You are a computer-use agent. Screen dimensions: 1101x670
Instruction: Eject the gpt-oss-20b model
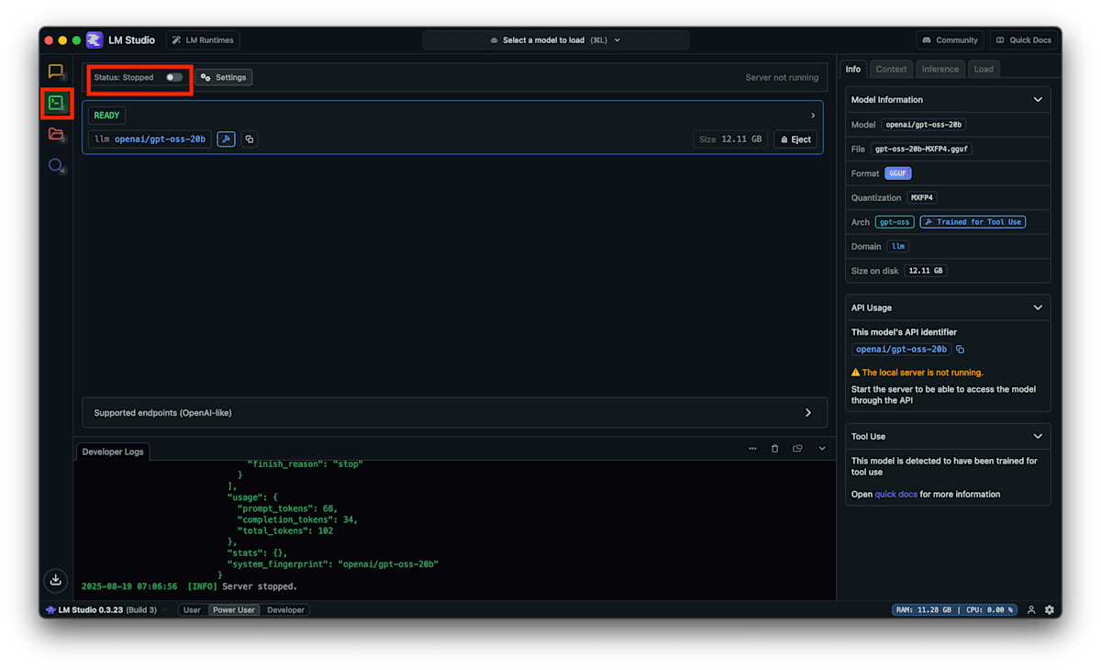(795, 140)
